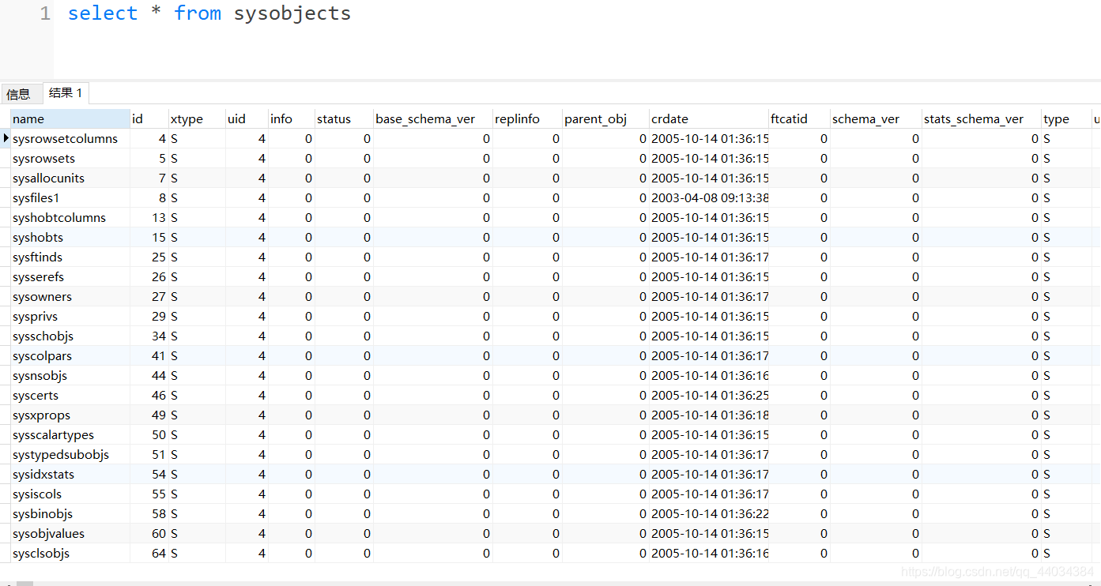This screenshot has width=1101, height=586.
Task: Select the sysschobjs name cell
Action: (70, 336)
